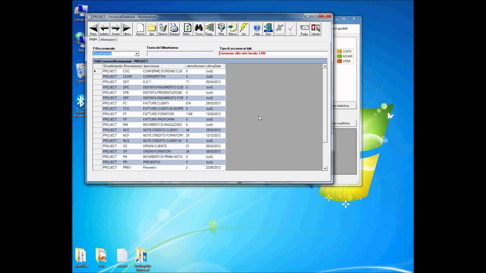The width and height of the screenshot is (486, 273).
Task: Select the COC row selector arrow
Action: pos(98,71)
